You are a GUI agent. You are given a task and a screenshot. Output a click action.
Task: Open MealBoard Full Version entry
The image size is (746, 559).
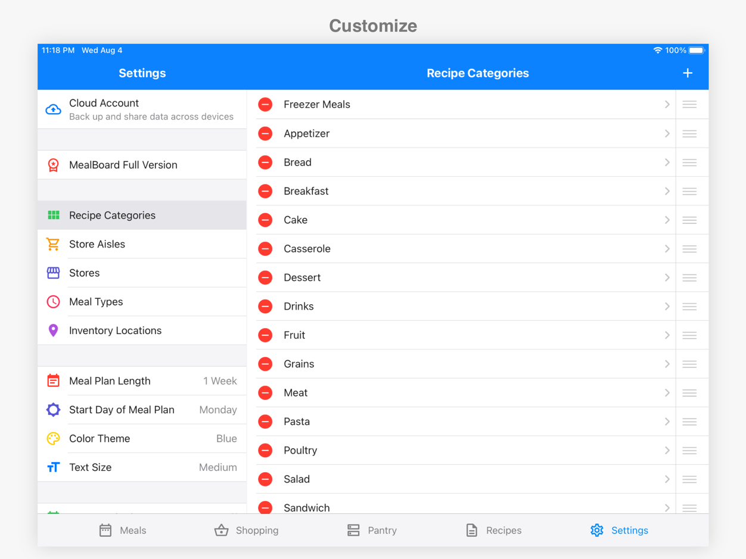click(142, 165)
